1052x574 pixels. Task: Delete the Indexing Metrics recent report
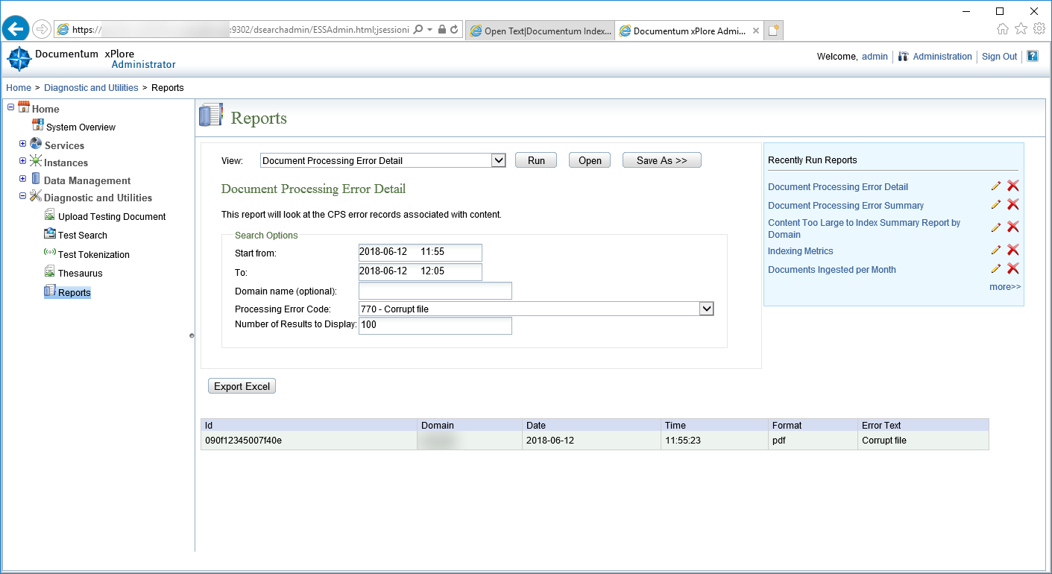pos(1012,250)
